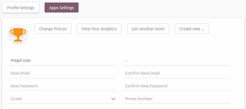Focus the Phone Number field

pos(176,99)
